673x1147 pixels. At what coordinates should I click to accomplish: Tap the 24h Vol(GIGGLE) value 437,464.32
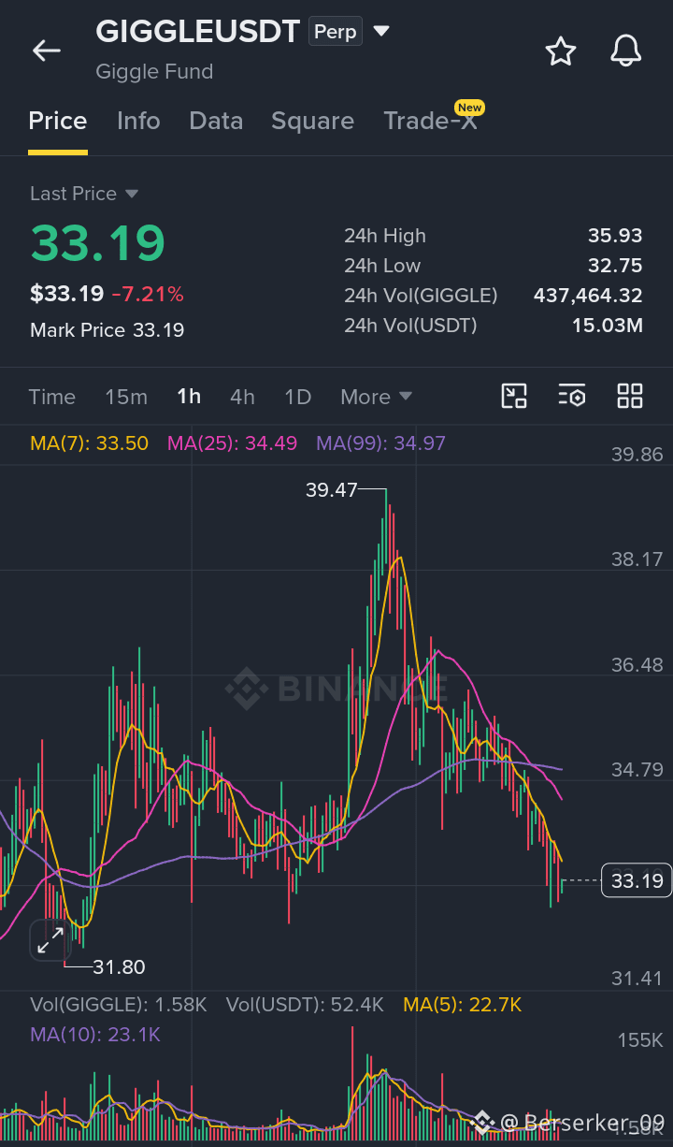tap(588, 296)
